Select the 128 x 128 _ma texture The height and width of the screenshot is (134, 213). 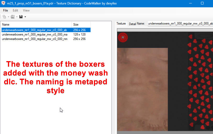tap(35, 34)
